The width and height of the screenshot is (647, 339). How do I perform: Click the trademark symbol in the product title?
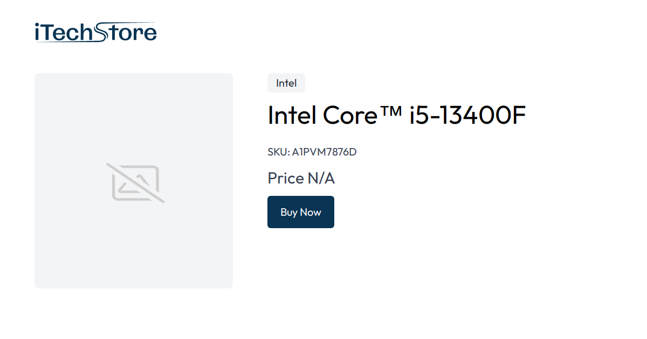pos(390,110)
